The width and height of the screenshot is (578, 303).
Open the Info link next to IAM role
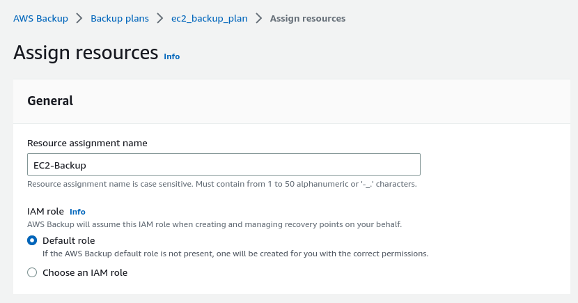coord(77,211)
